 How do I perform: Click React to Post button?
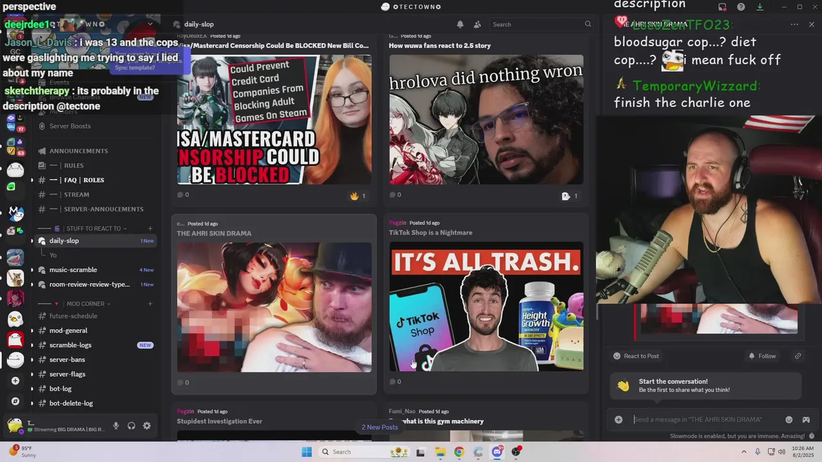[636, 356]
